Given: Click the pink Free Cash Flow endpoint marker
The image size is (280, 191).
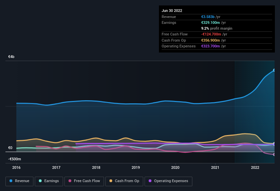Looking at the screenshot, I should (x=274, y=155).
